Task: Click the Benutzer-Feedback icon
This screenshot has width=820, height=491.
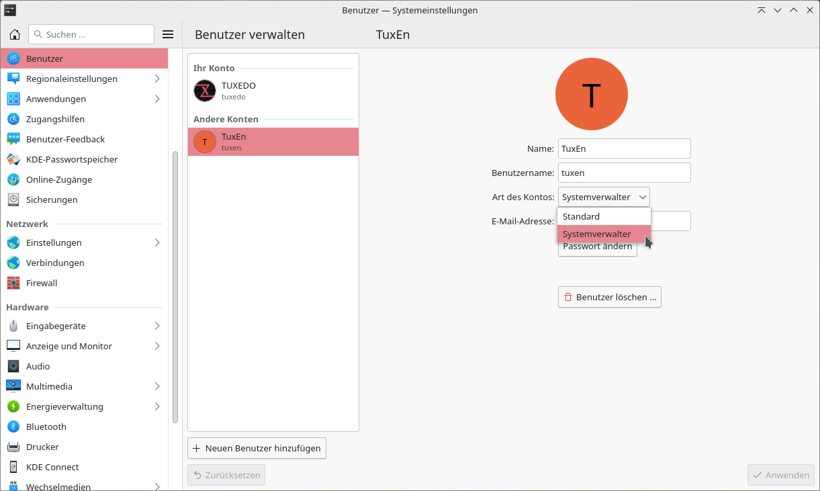Action: (x=13, y=139)
